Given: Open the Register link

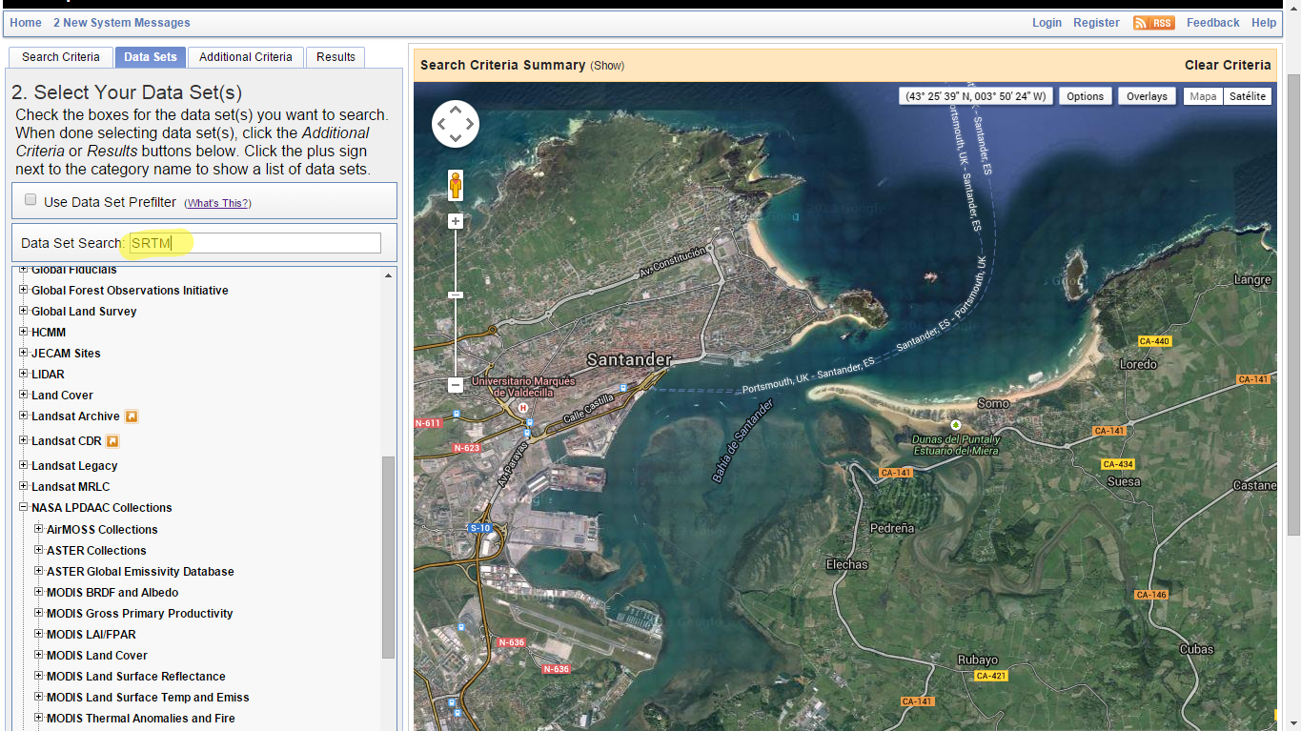Looking at the screenshot, I should point(1096,23).
